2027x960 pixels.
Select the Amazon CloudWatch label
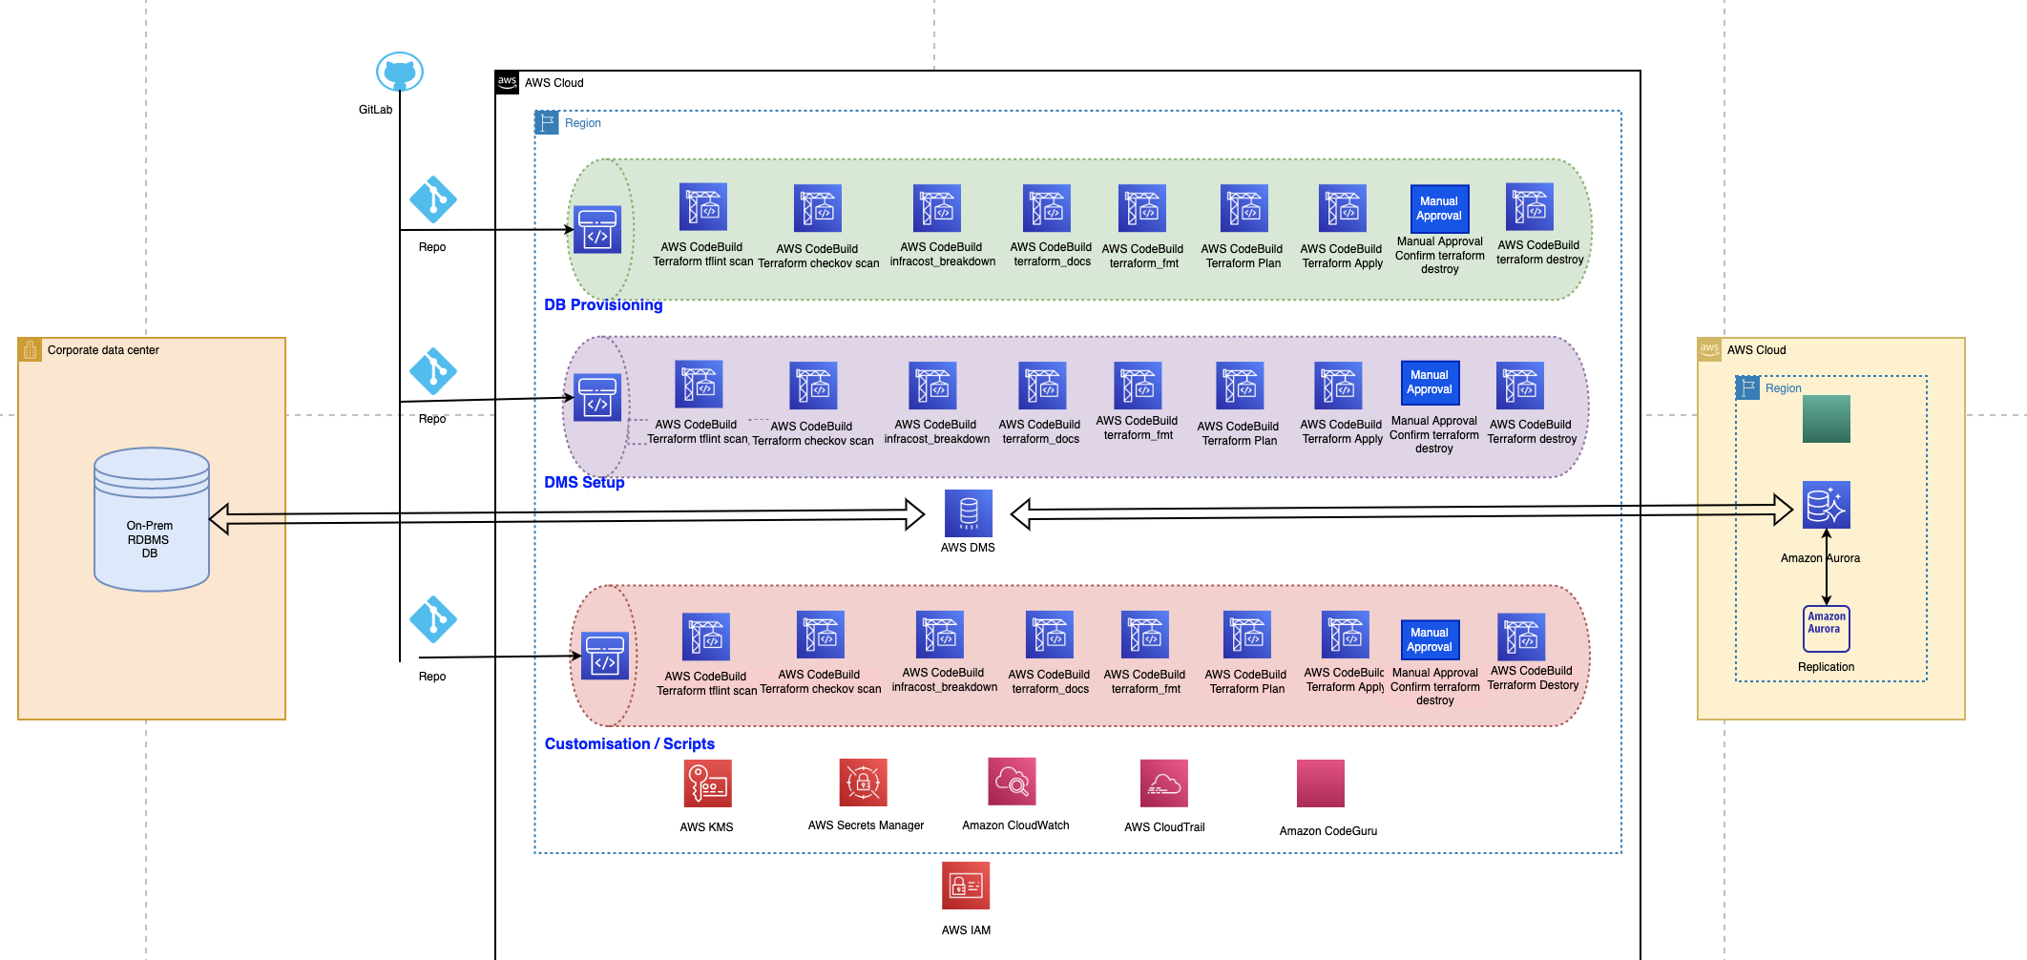click(x=1015, y=825)
